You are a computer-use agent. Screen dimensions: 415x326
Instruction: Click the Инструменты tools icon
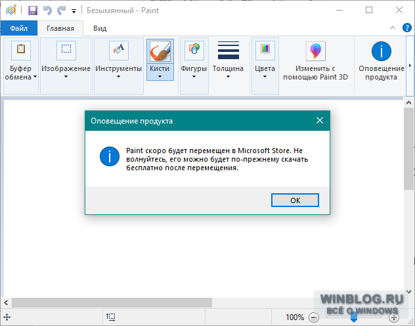[x=119, y=50]
